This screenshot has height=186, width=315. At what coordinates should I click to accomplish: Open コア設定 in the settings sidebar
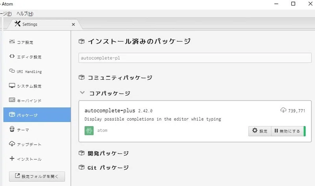tap(37, 42)
